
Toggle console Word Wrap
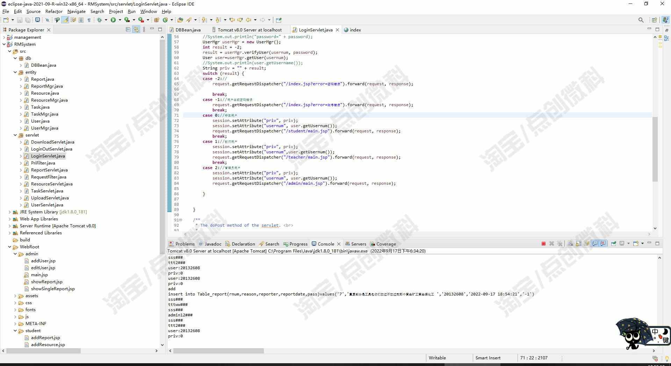pos(586,244)
